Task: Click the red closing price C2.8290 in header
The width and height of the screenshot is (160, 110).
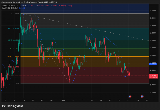Action: tap(54, 6)
